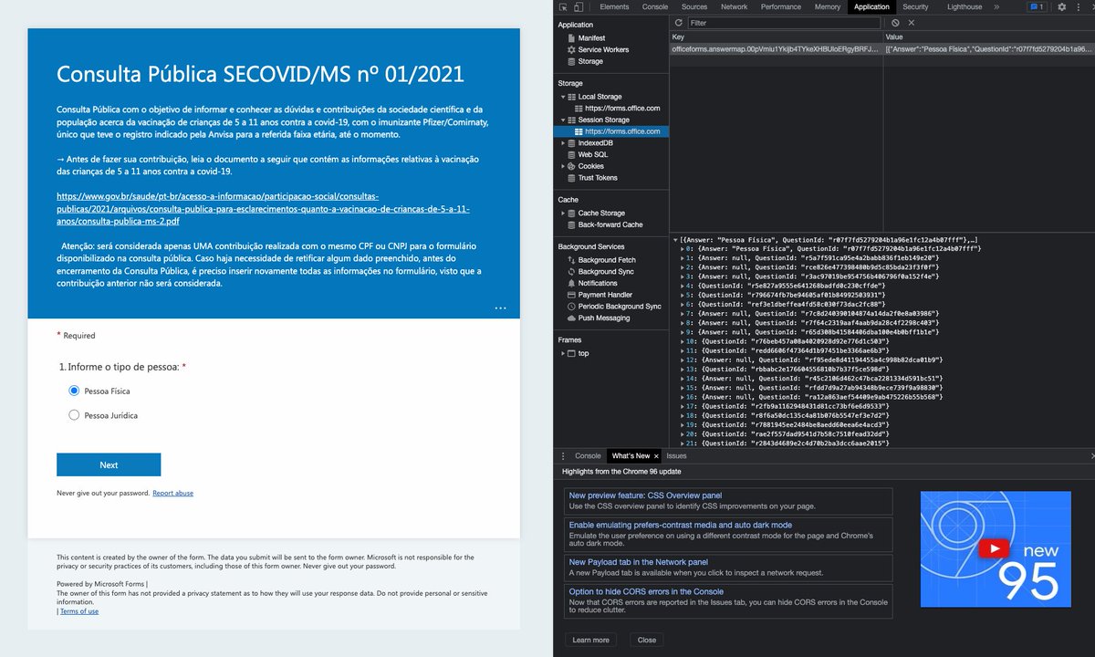Open the Console tab in the drawer
The image size is (1095, 657).
tap(589, 455)
